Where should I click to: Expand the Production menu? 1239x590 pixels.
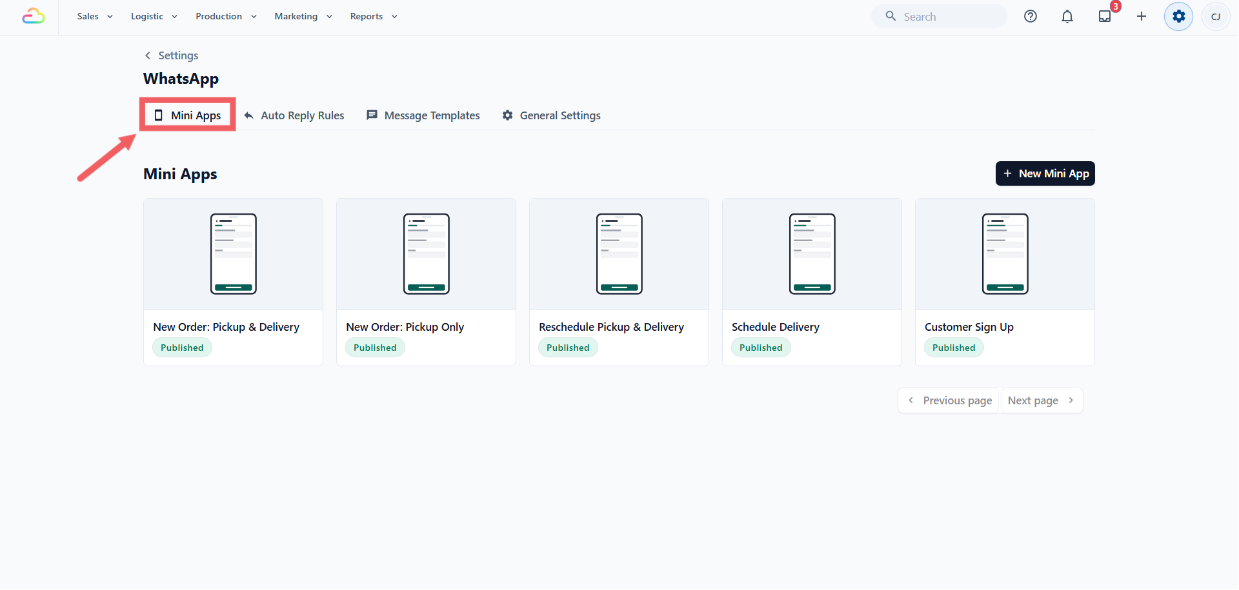pyautogui.click(x=227, y=16)
